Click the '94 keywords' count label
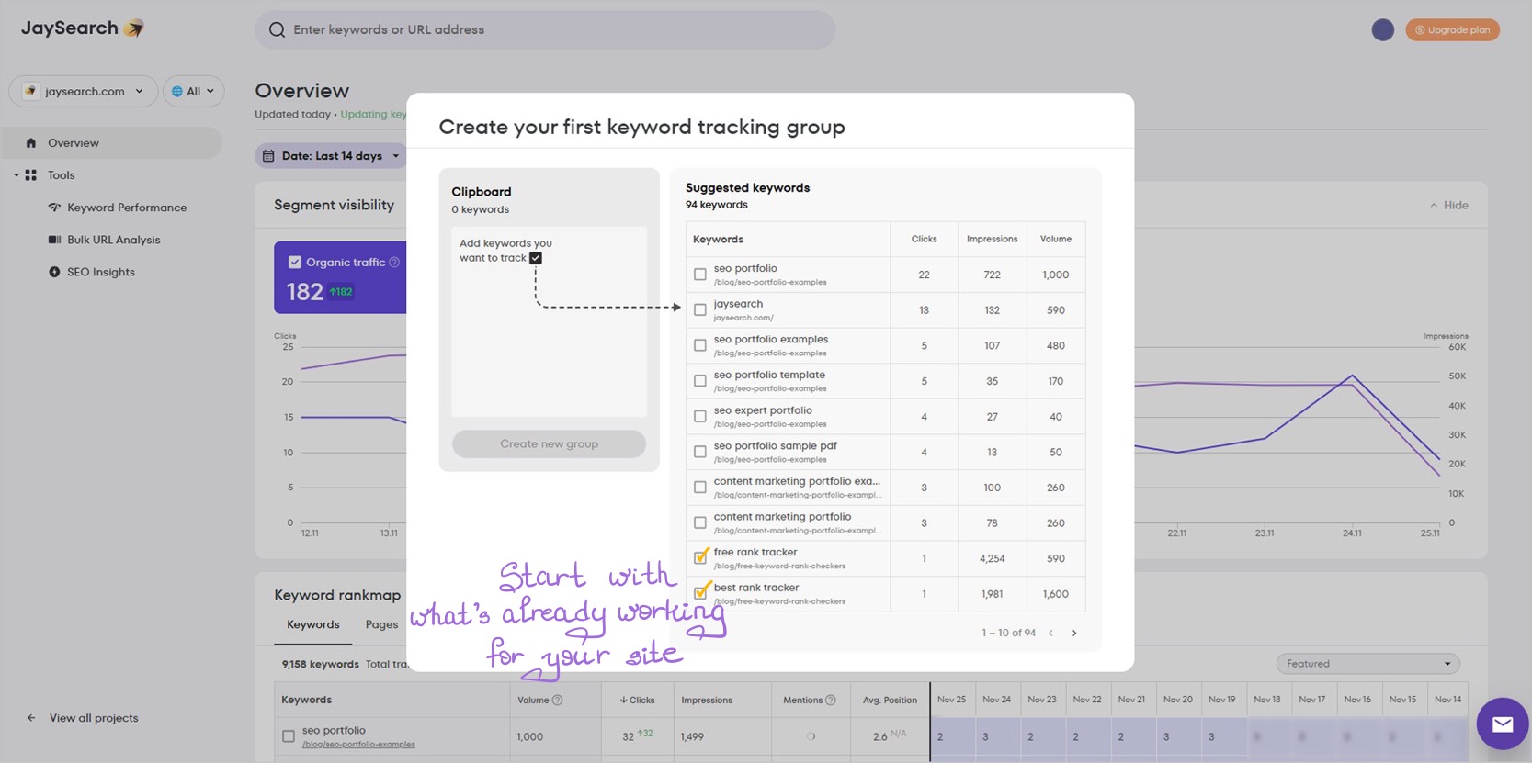1532x763 pixels. pos(716,205)
